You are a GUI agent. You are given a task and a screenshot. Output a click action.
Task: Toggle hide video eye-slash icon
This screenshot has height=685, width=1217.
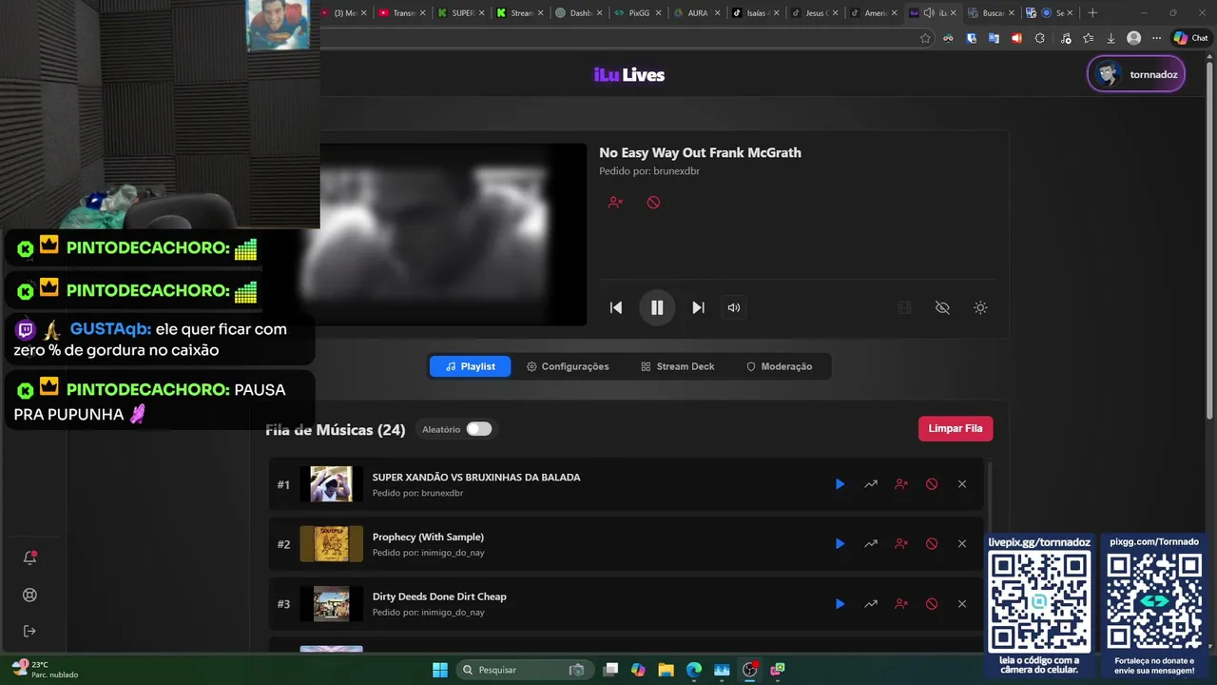(942, 307)
